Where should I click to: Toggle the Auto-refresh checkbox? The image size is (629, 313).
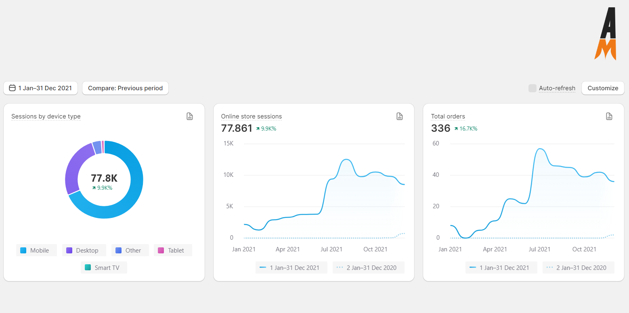[533, 88]
